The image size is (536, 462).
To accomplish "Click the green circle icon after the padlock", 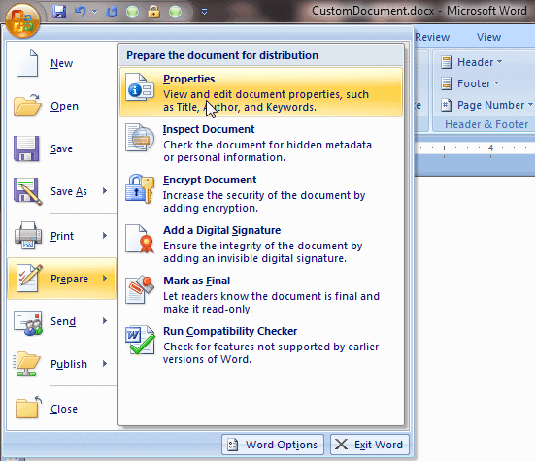I will [x=175, y=12].
